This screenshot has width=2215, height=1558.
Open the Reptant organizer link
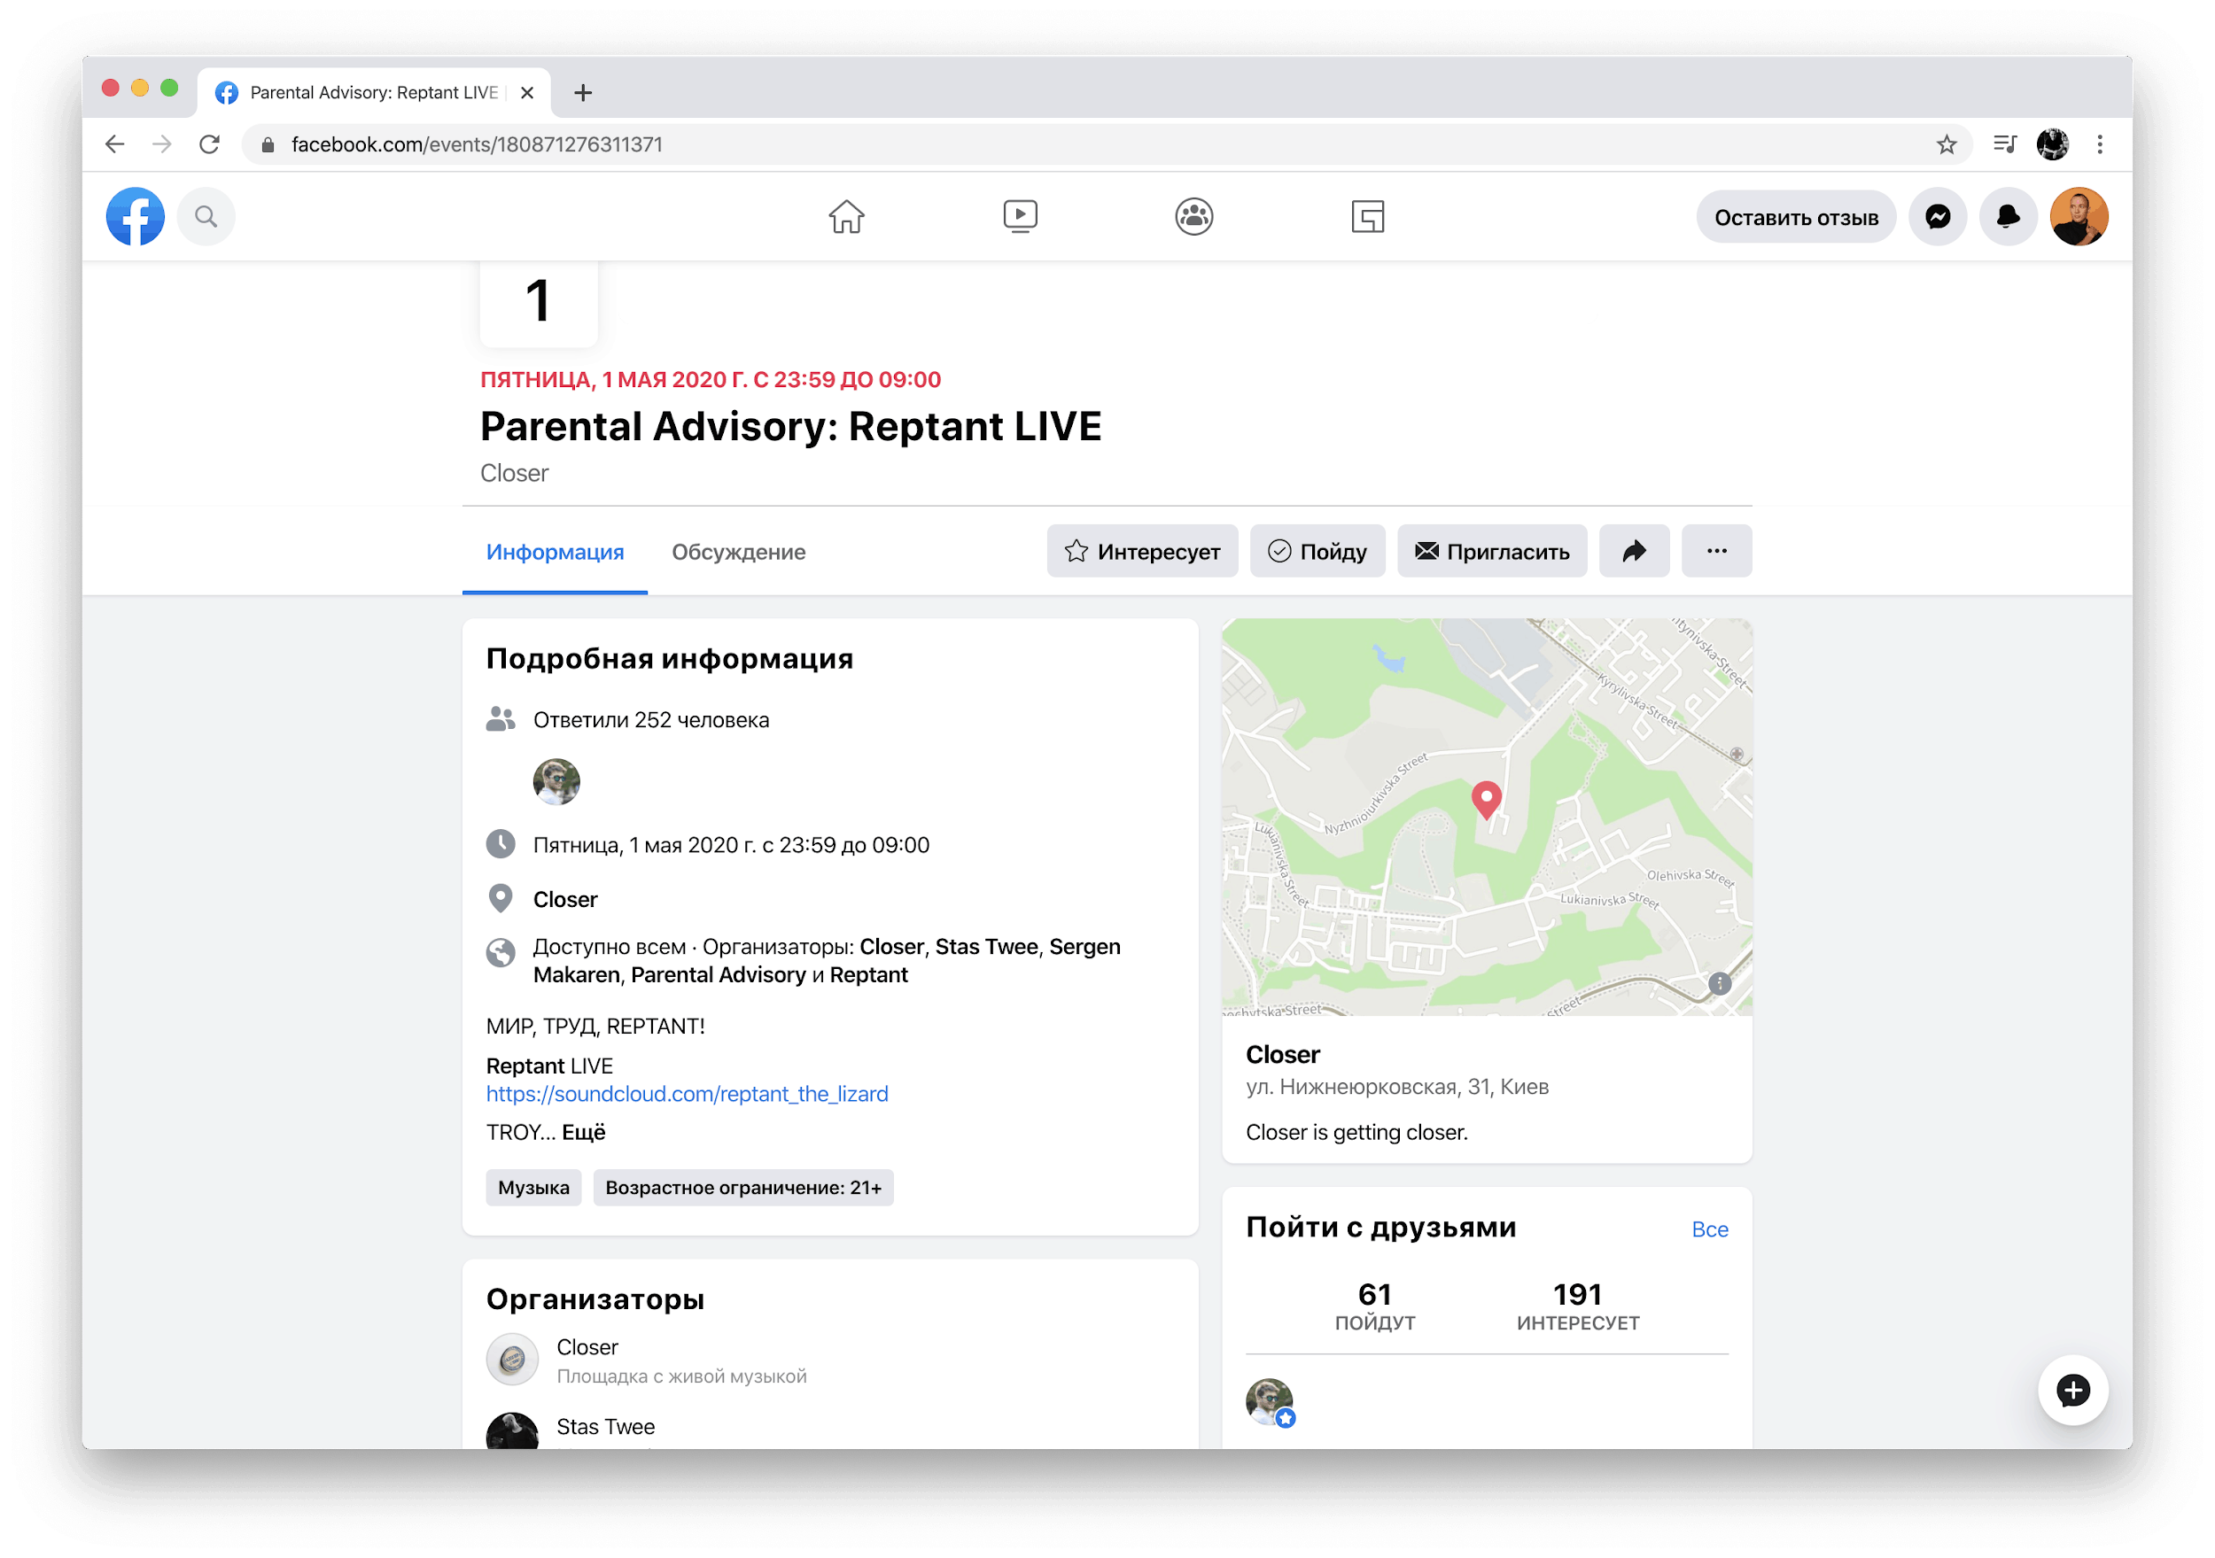(868, 974)
